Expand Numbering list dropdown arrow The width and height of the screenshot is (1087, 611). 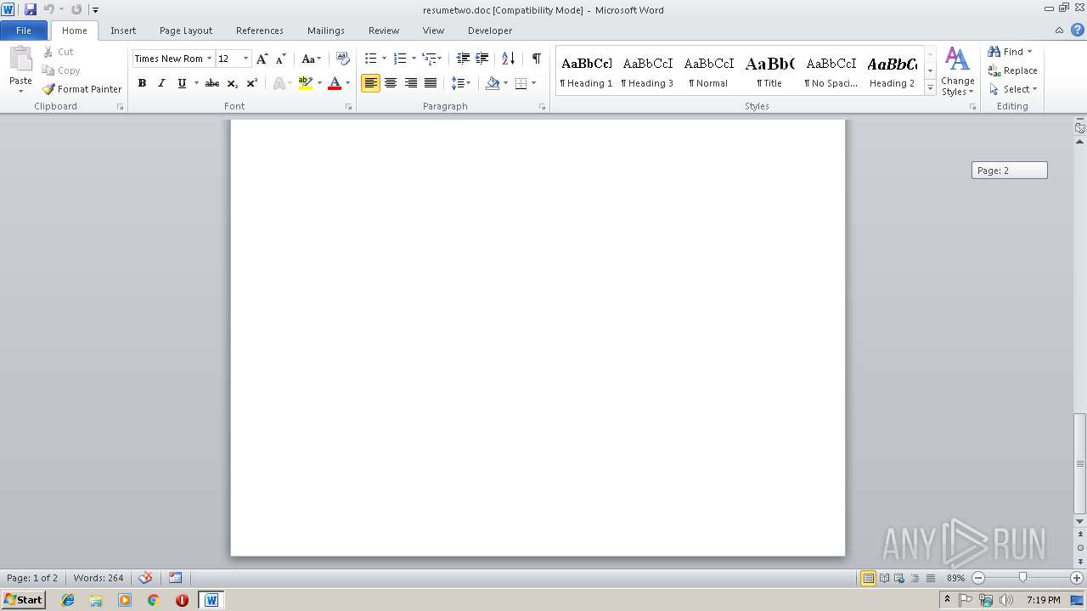coord(414,59)
